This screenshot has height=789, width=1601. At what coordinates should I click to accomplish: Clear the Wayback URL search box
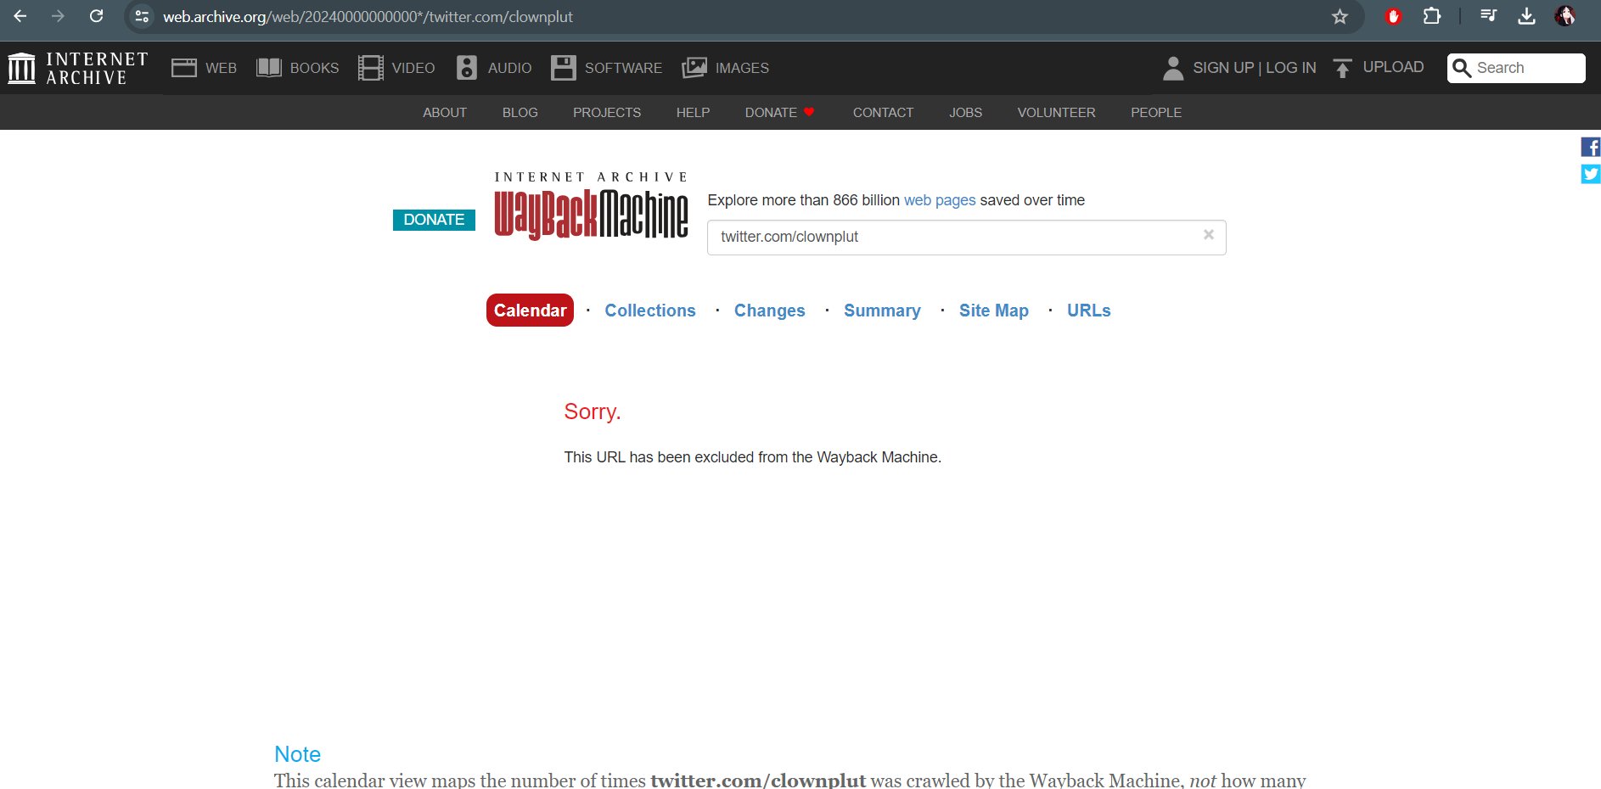coord(1209,235)
